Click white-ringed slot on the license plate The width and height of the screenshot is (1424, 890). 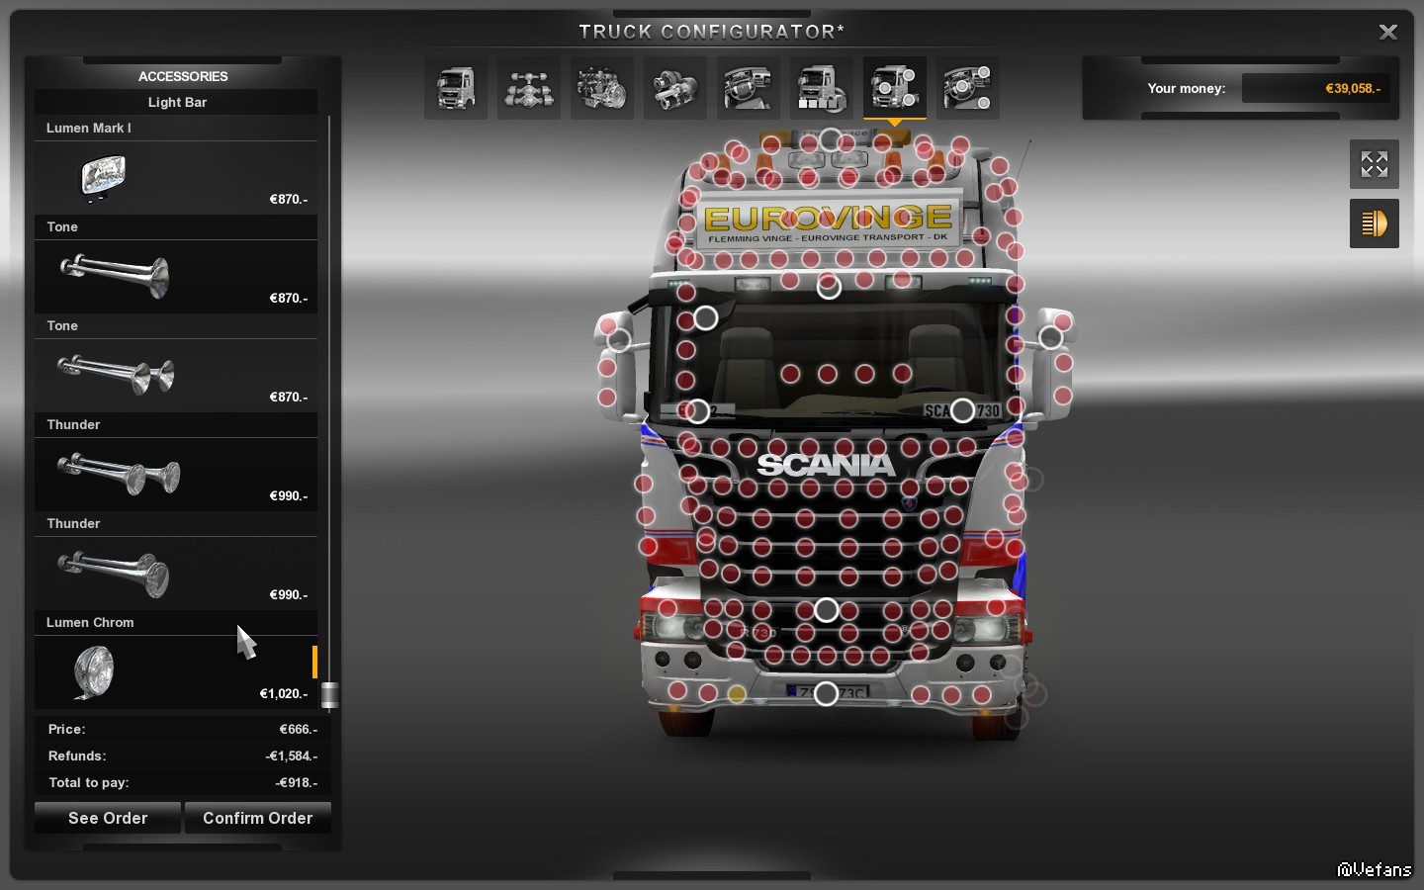pos(826,694)
